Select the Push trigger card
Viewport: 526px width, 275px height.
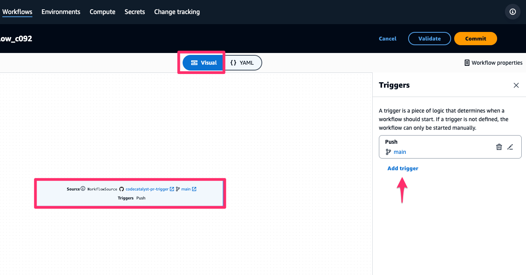[x=450, y=147]
